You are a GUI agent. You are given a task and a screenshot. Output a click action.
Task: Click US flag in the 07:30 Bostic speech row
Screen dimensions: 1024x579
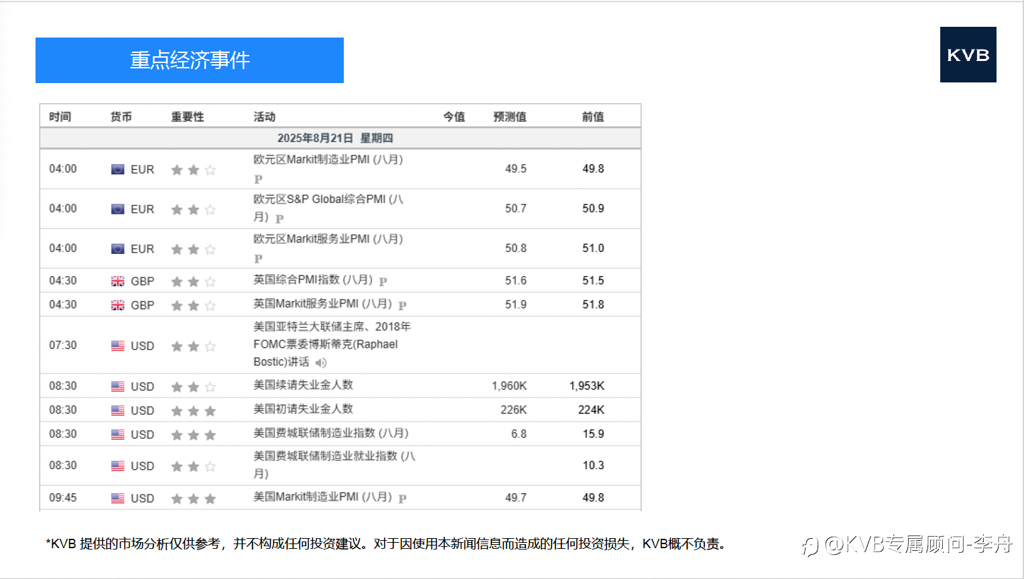pyautogui.click(x=118, y=346)
